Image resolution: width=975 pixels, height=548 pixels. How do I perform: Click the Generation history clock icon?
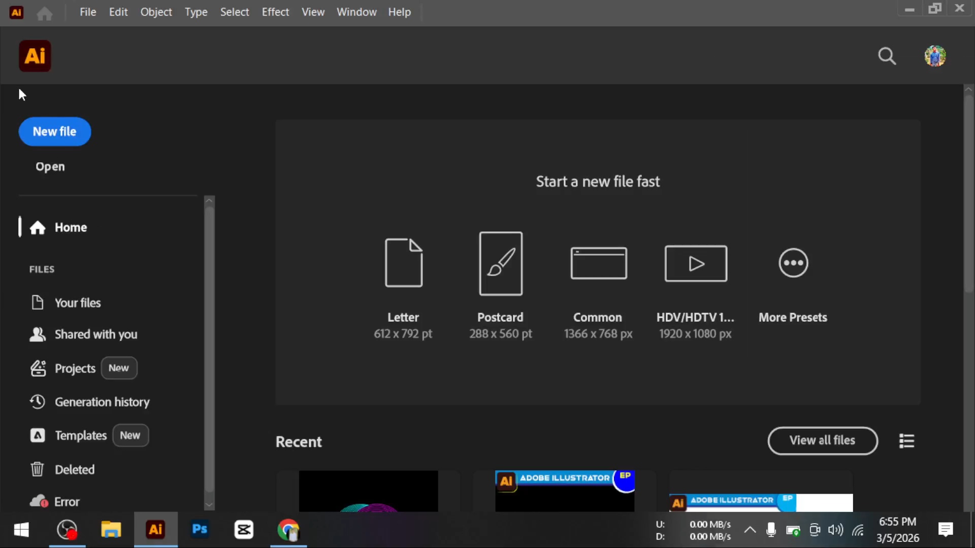[38, 402]
